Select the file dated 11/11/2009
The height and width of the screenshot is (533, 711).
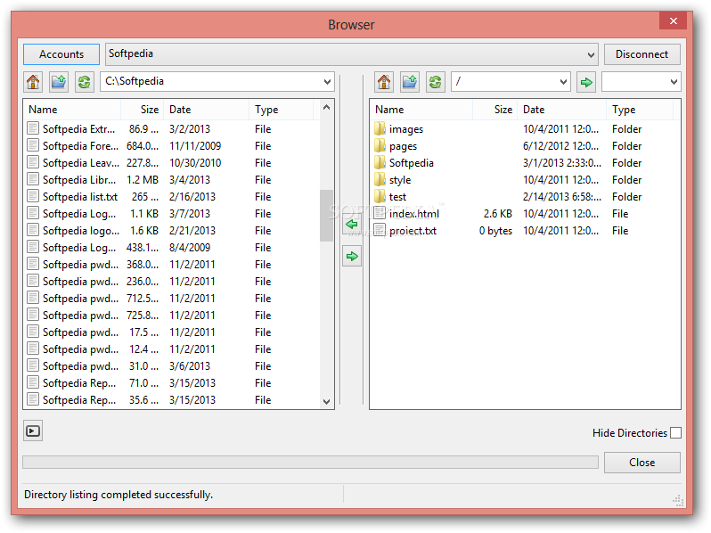(x=172, y=146)
